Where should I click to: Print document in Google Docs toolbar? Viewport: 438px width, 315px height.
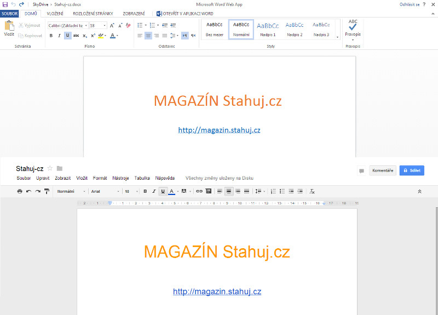(x=20, y=191)
